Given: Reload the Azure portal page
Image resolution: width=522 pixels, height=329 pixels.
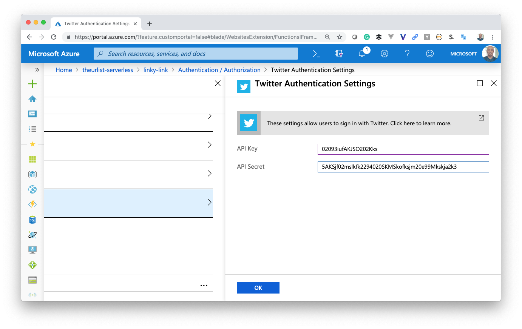Looking at the screenshot, I should (x=54, y=37).
